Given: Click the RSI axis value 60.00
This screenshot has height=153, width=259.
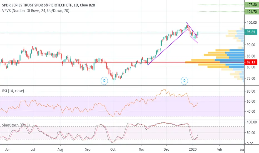Looking at the screenshot, I should (251, 101).
